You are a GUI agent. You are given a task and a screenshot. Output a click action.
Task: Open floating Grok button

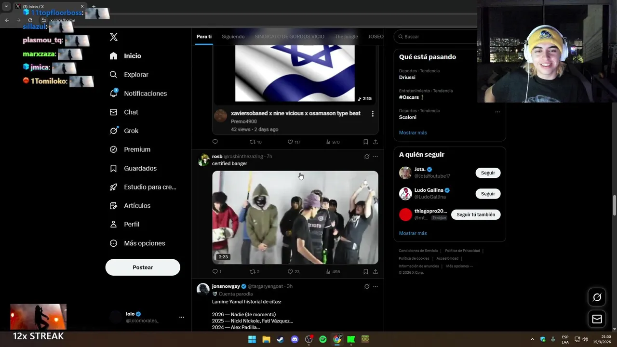click(597, 297)
